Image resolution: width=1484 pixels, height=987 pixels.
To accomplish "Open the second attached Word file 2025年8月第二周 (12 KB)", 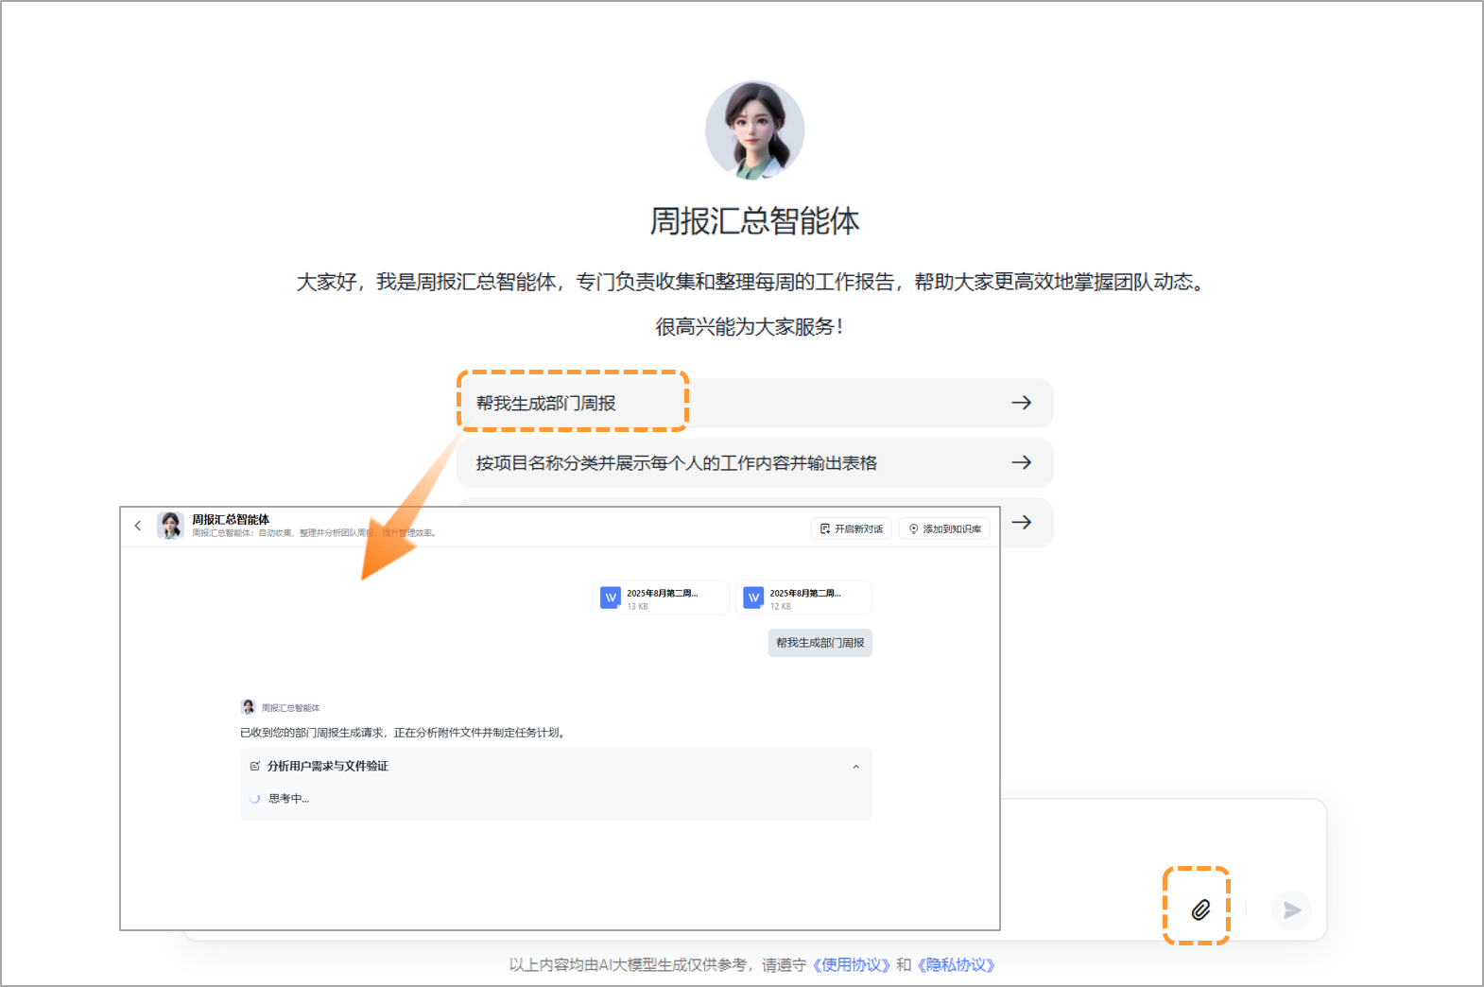I will [803, 598].
